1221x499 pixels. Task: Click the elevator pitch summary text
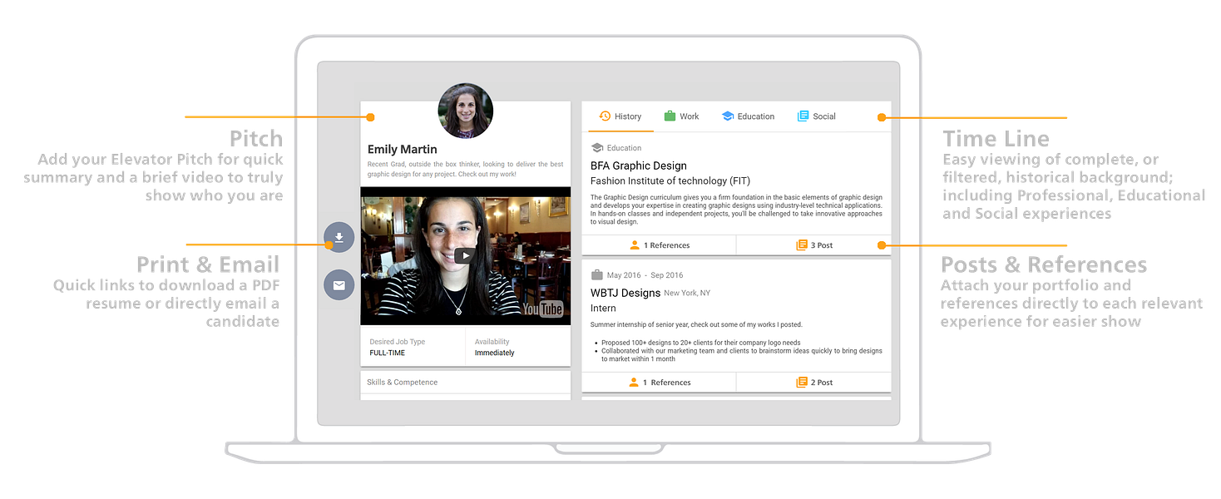tap(466, 170)
